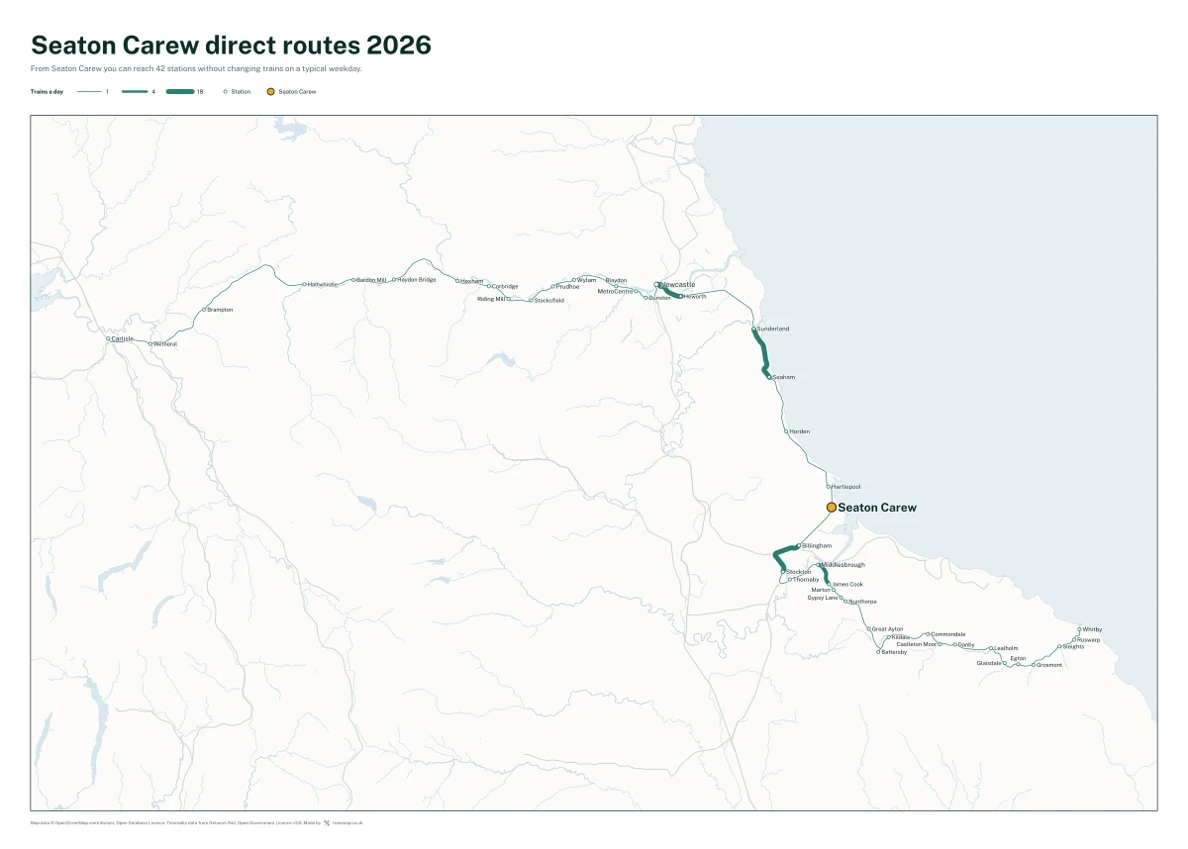The image size is (1188, 849).
Task: Select the Egton station label
Action: 1018,657
